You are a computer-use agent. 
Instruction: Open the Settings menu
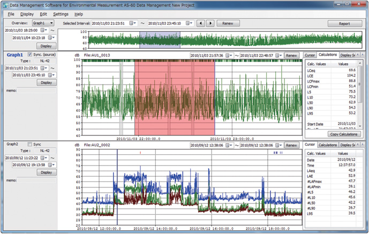[x=61, y=13]
